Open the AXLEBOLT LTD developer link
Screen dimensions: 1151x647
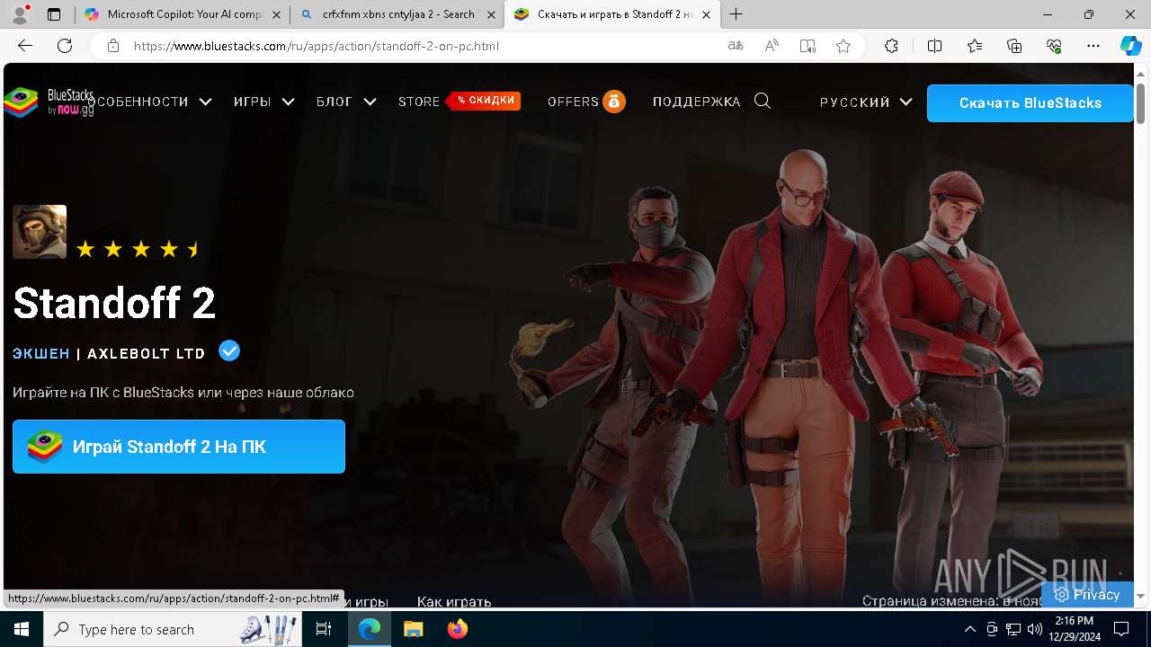[x=147, y=353]
